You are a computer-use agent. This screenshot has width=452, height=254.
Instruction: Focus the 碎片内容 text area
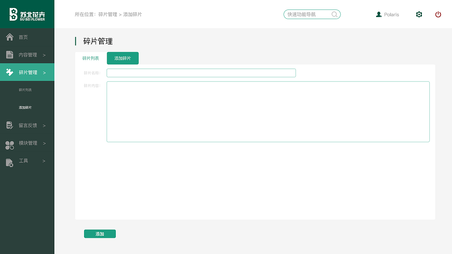268,112
